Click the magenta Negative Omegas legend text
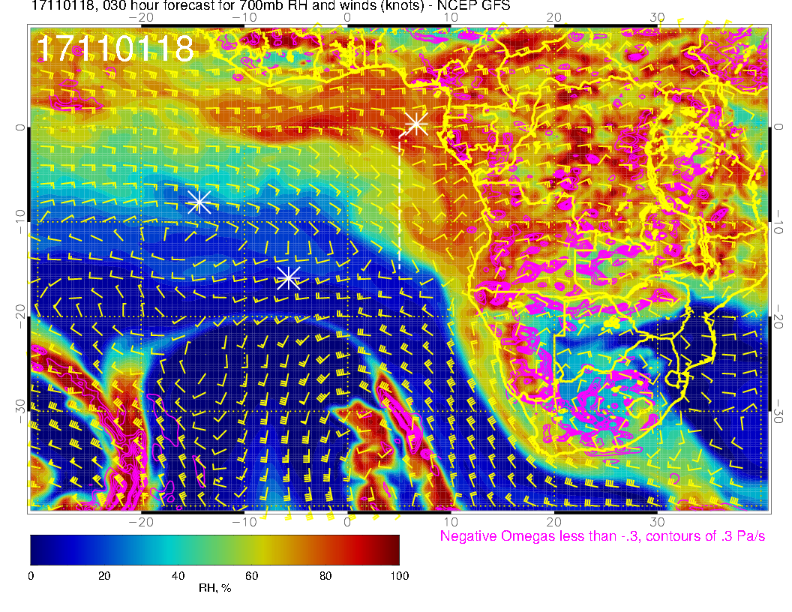This screenshot has height=612, width=792. pyautogui.click(x=602, y=536)
